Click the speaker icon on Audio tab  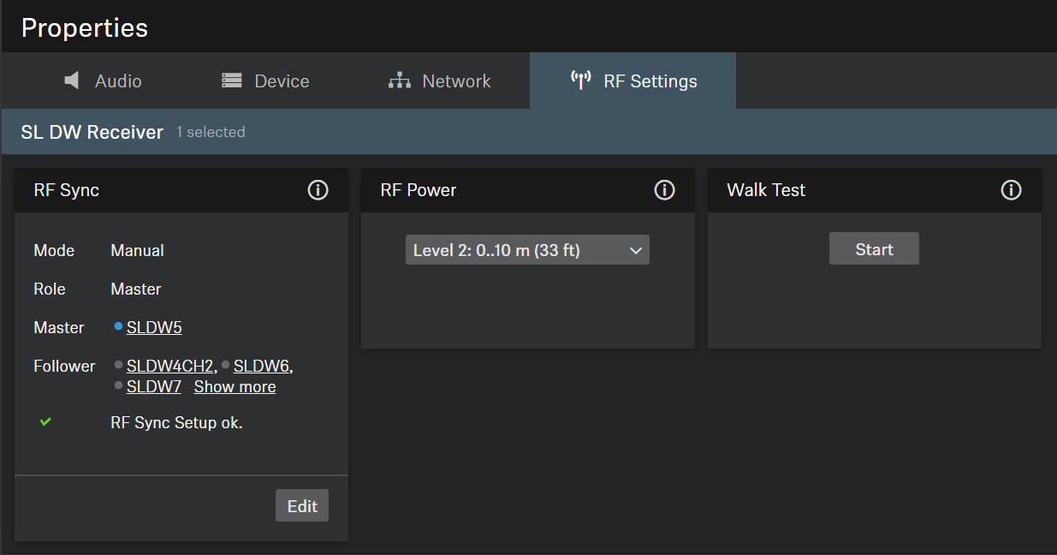coord(73,81)
